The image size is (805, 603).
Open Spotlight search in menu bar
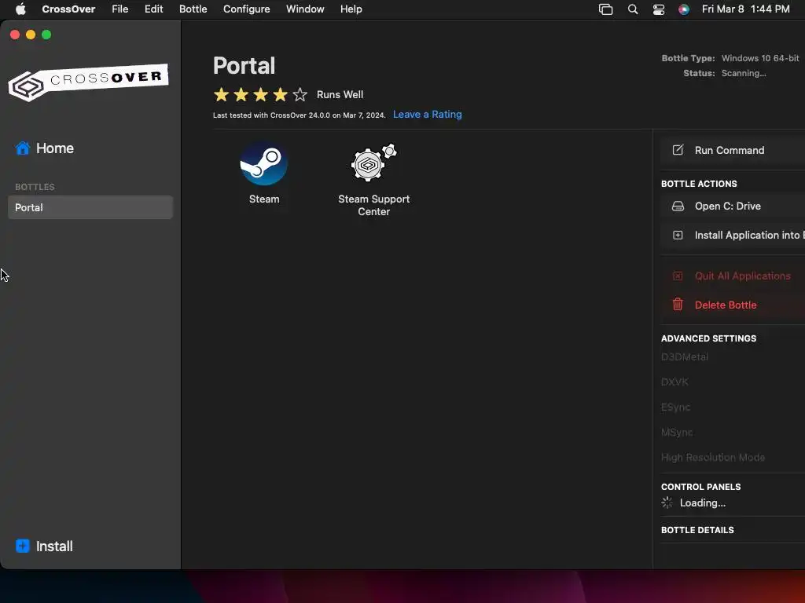coord(633,9)
